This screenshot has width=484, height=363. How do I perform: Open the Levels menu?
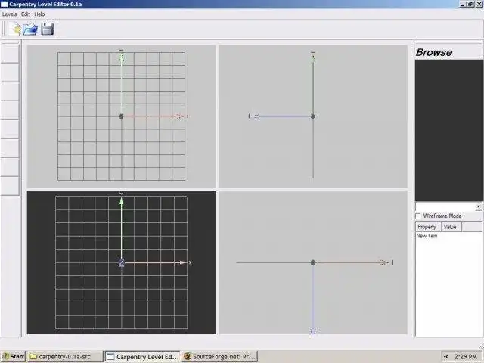(9, 14)
